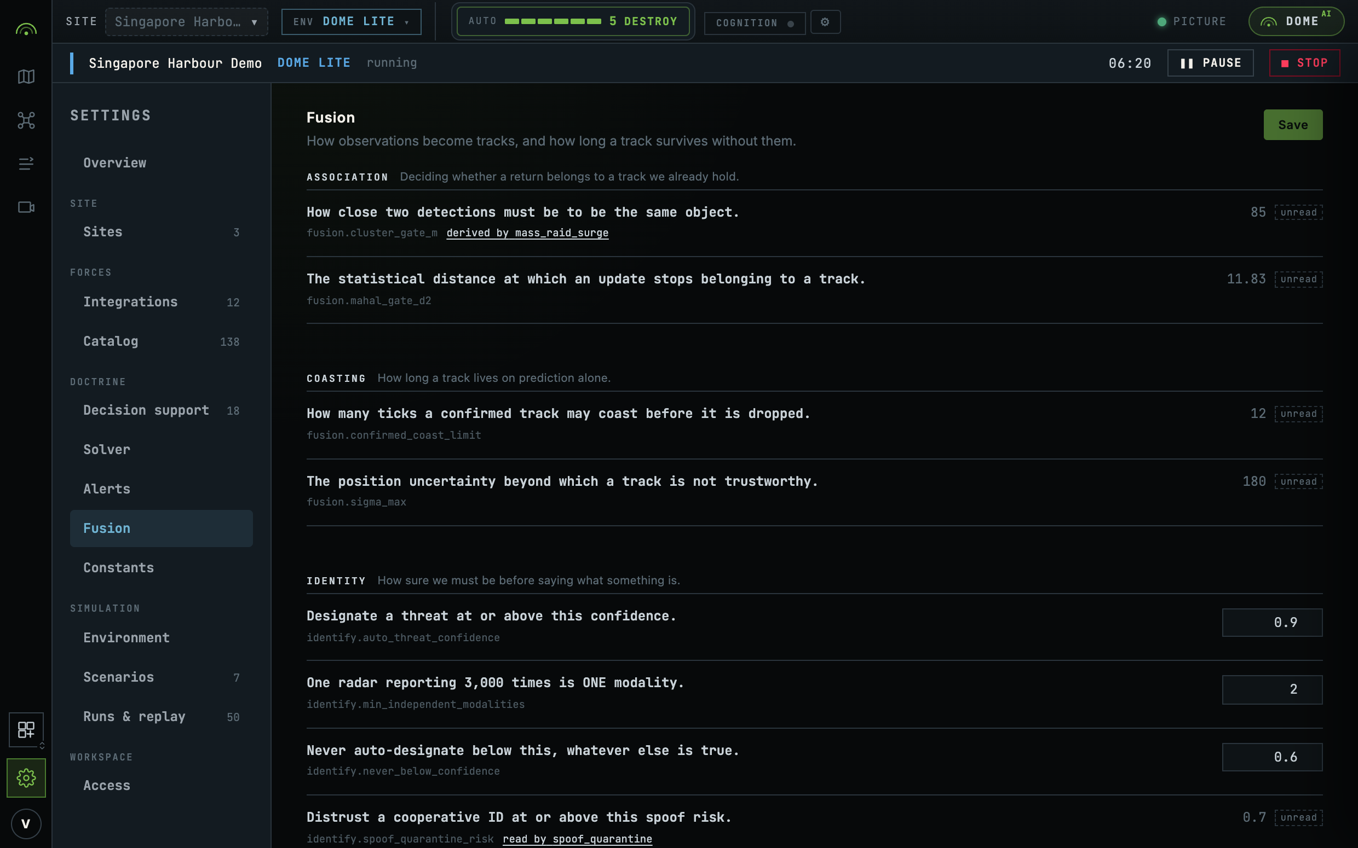The width and height of the screenshot is (1358, 848).
Task: Save the Fusion settings
Action: click(1293, 125)
